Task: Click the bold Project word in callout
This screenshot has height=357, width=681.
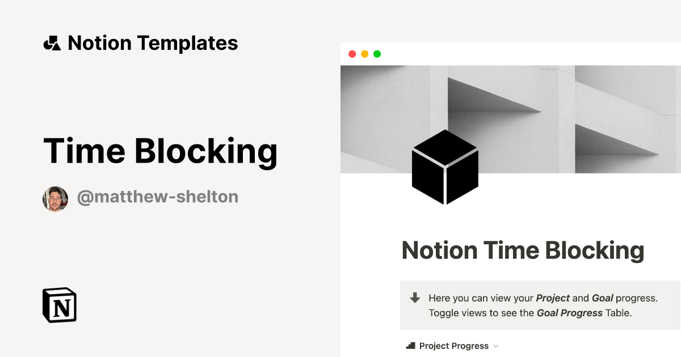Action: 553,297
